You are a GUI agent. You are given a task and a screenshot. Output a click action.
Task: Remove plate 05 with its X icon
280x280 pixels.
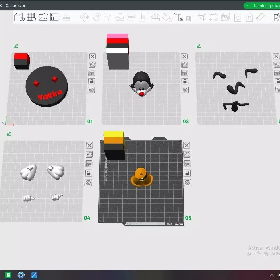point(186,145)
